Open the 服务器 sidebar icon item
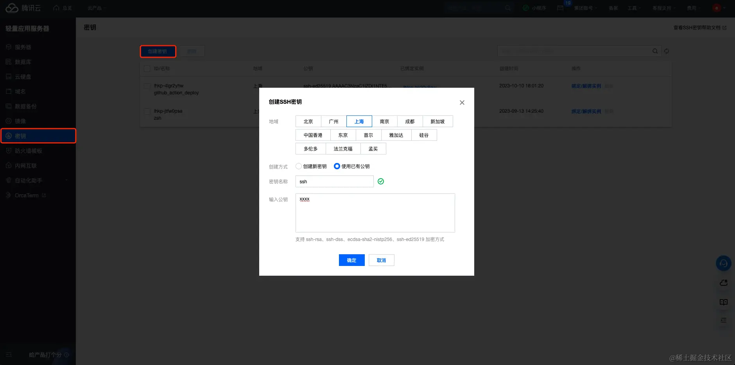Screen dimensions: 735x365 [9, 47]
